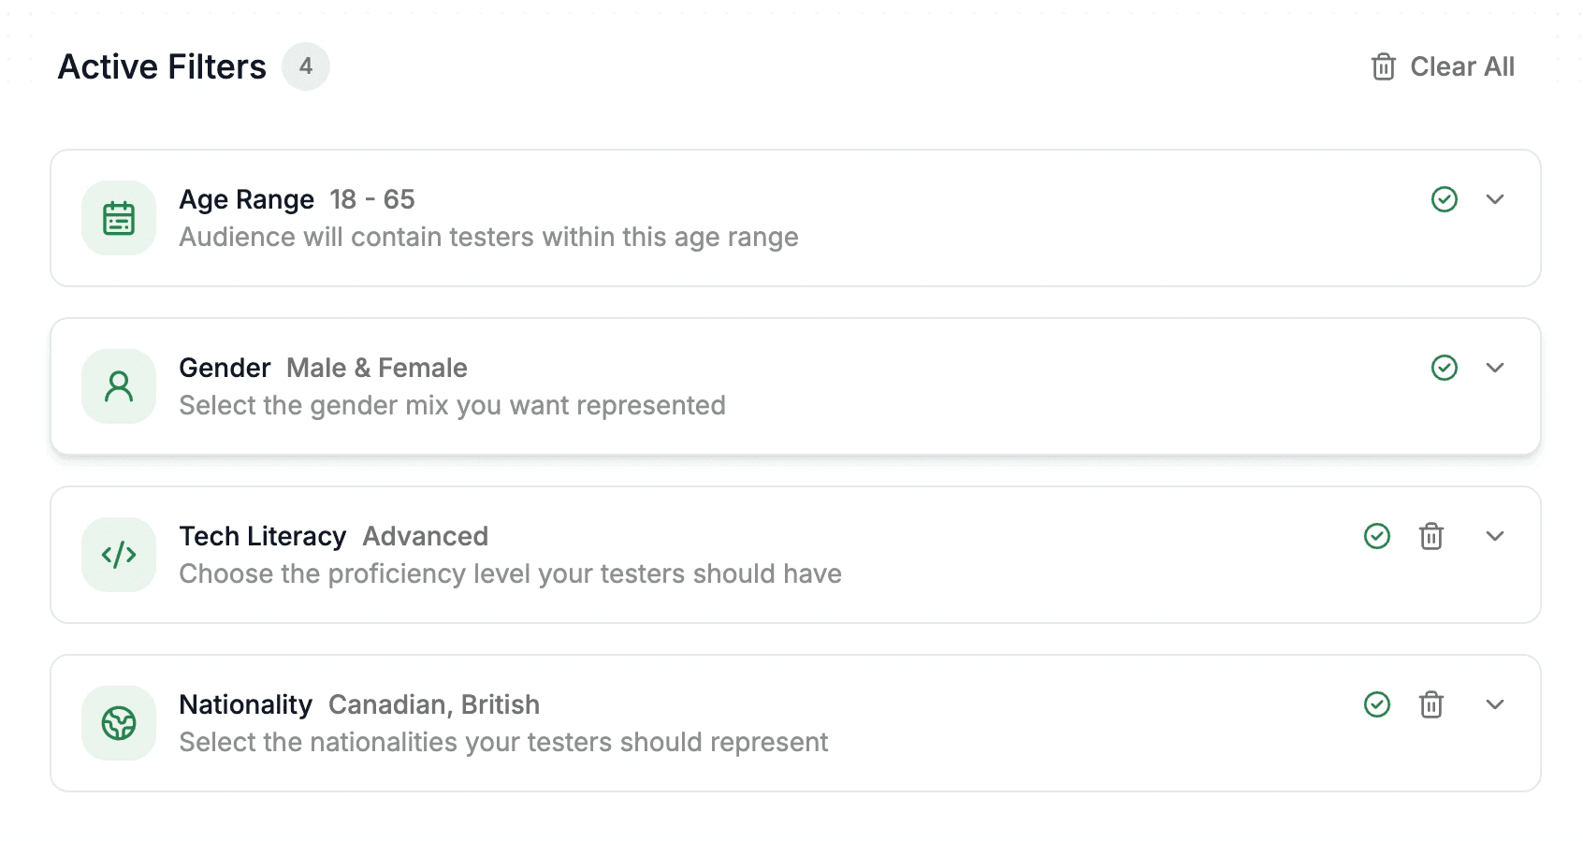The image size is (1583, 841).
Task: Click the Nationality filter checkmark circle
Action: (x=1377, y=704)
